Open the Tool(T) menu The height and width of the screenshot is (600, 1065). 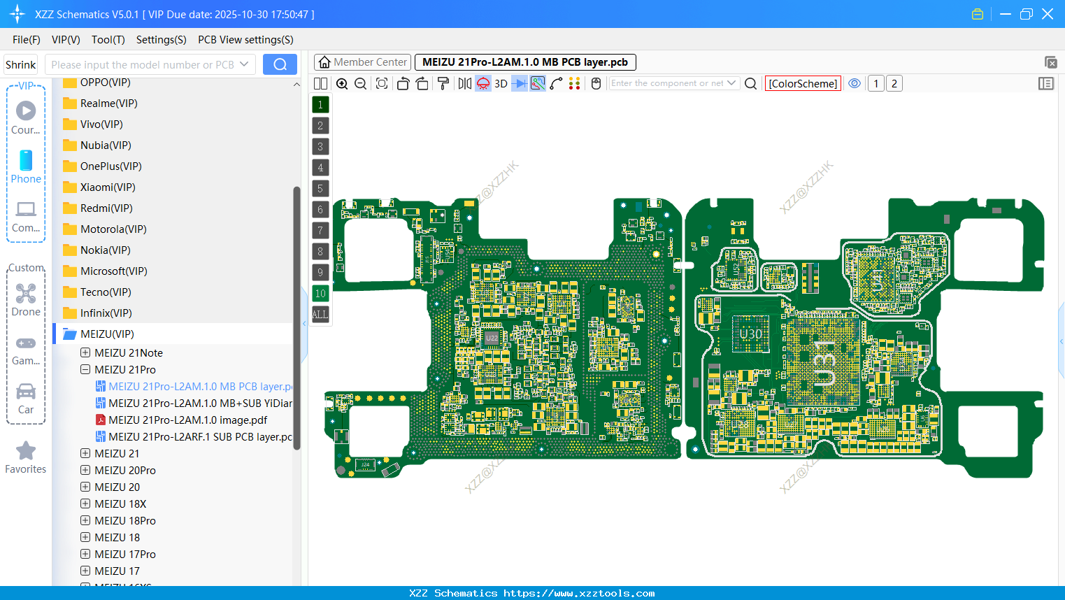[108, 39]
